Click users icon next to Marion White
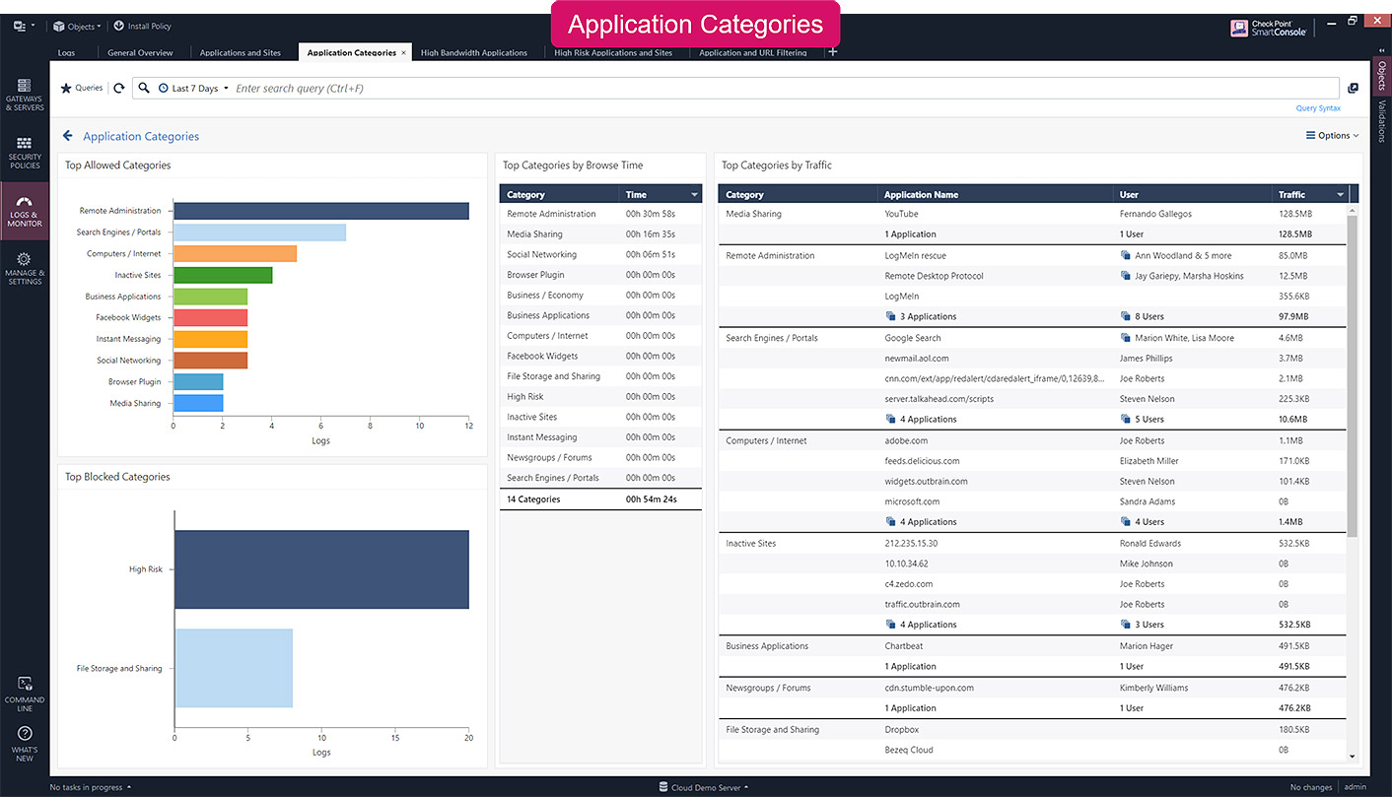 [1126, 338]
